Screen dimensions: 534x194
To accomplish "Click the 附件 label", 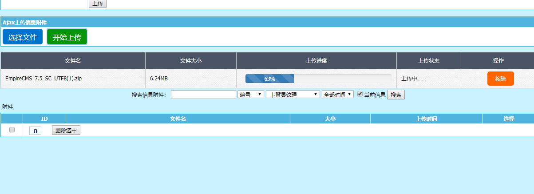I will [7, 107].
